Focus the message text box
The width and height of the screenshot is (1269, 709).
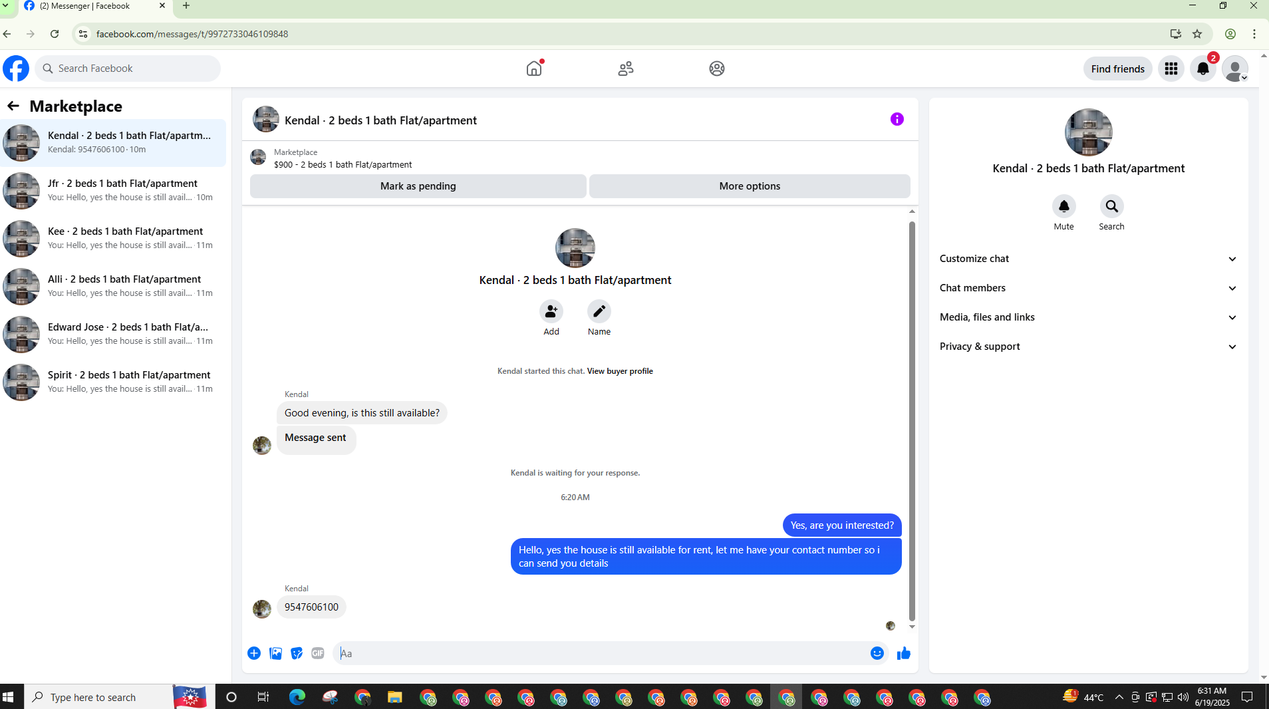pyautogui.click(x=602, y=653)
